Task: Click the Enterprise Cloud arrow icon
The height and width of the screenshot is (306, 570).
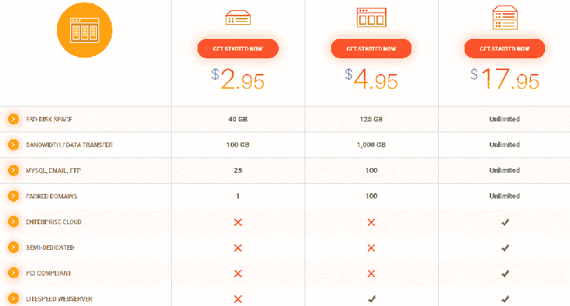Action: click(x=13, y=222)
